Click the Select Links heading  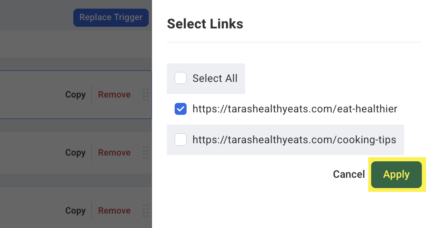click(205, 24)
